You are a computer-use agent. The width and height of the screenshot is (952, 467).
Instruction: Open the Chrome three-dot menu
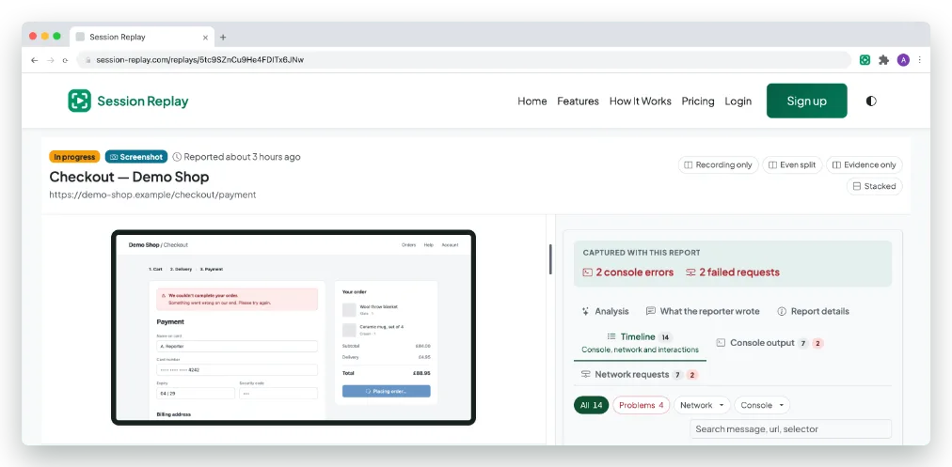tap(920, 60)
